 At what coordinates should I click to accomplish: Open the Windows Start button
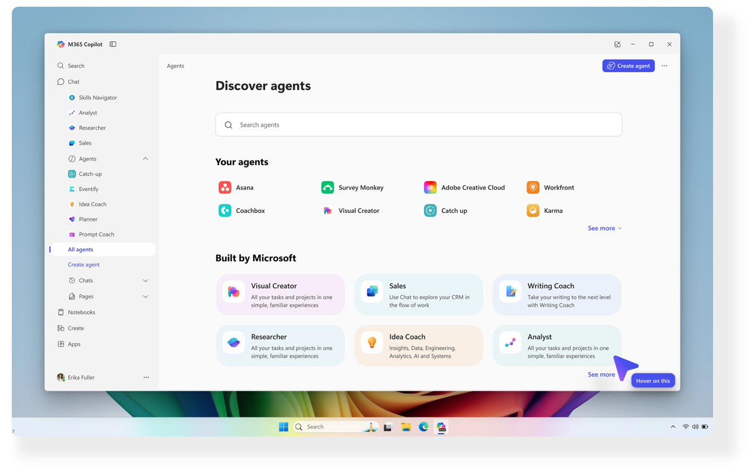tap(284, 427)
